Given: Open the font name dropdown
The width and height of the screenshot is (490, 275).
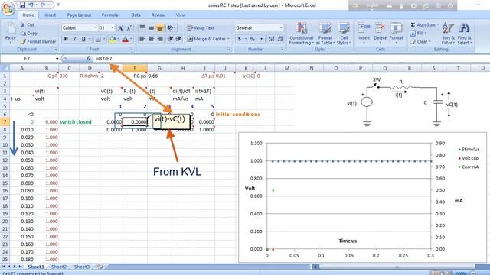Looking at the screenshot, I should tap(96, 28).
